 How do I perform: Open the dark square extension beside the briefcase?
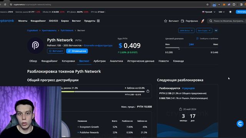point(219,5)
